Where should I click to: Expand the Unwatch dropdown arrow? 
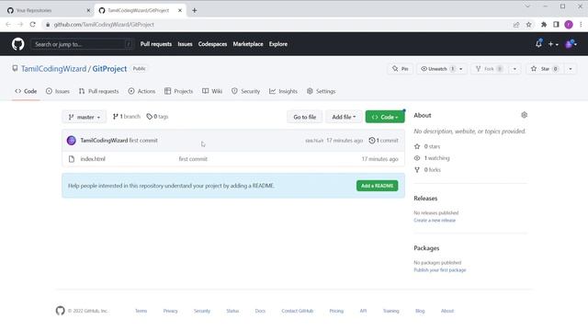[461, 69]
